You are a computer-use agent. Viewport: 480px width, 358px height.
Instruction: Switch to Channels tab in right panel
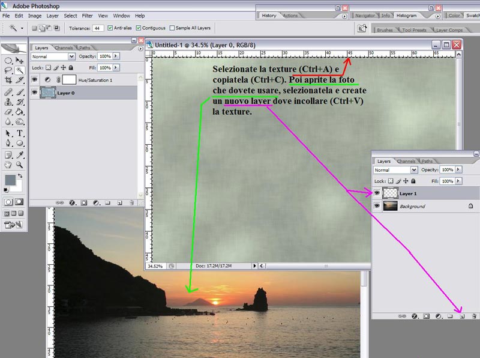pos(406,161)
